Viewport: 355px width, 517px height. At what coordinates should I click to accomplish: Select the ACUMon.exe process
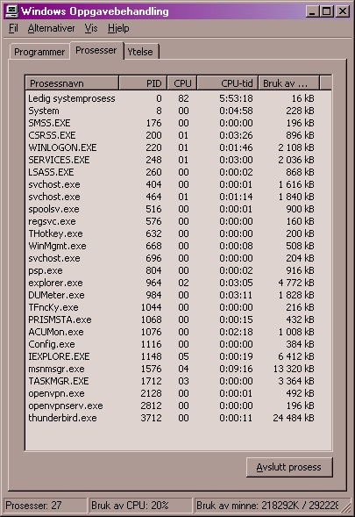tap(178, 332)
